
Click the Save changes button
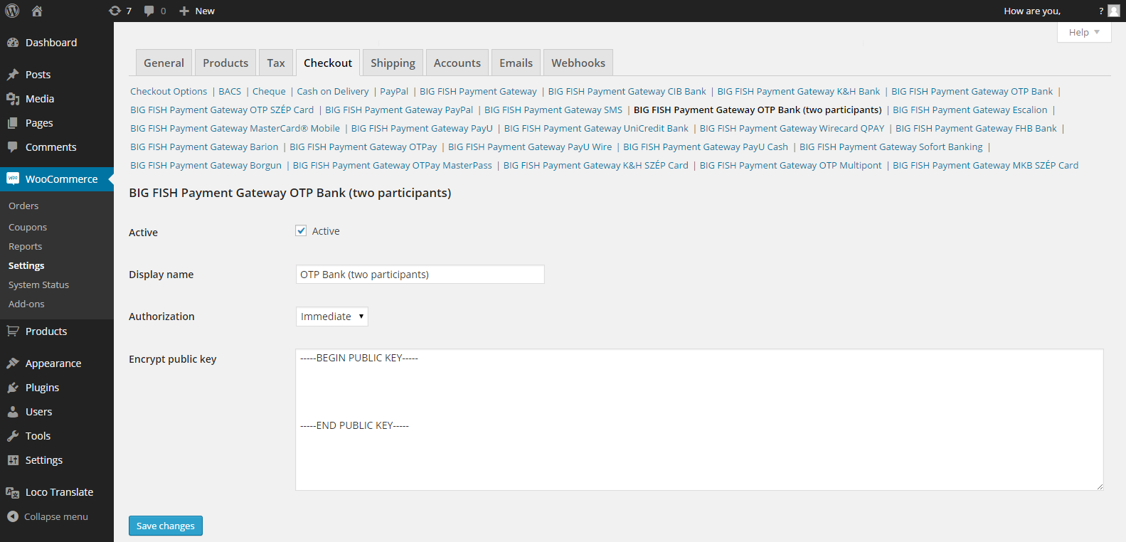click(x=165, y=526)
